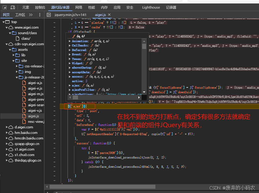Expand the thirdqq.qlogo.cn domain
The width and height of the screenshot is (259, 193).
click(x=7, y=160)
